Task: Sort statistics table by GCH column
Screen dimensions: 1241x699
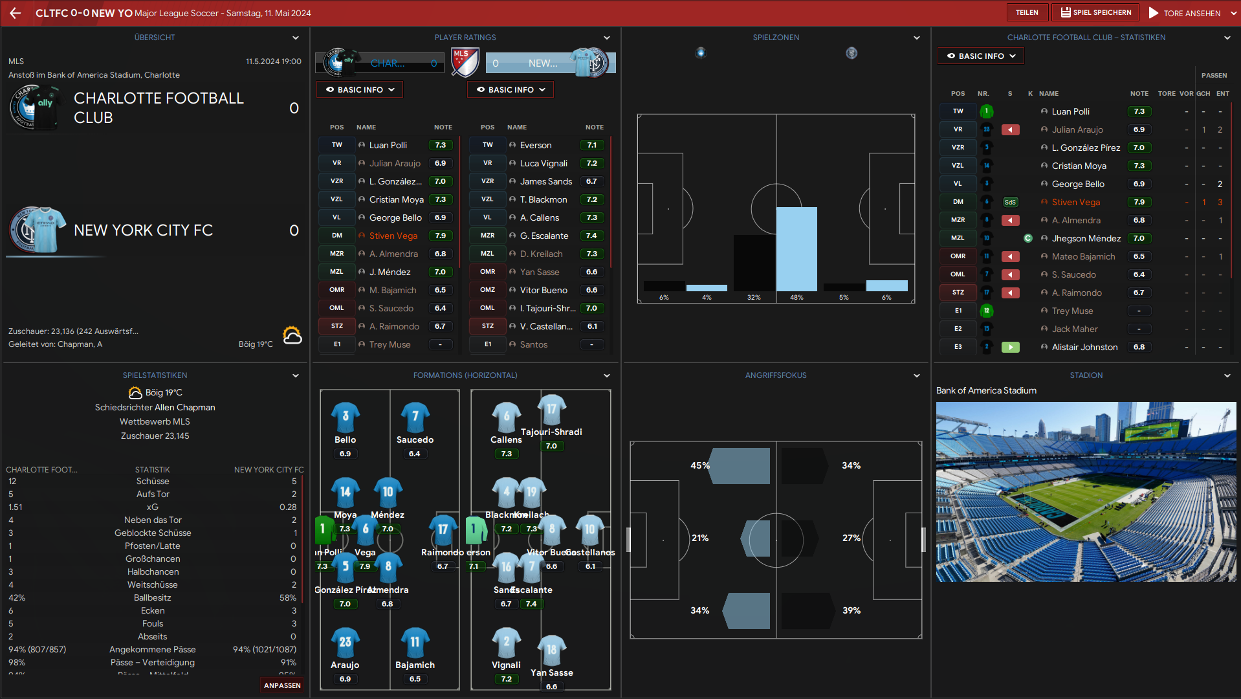Action: 1203,94
